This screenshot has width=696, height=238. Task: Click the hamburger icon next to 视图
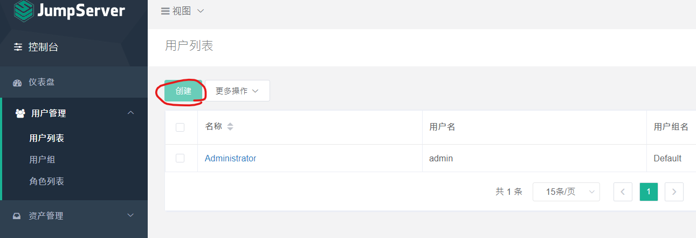tap(166, 11)
